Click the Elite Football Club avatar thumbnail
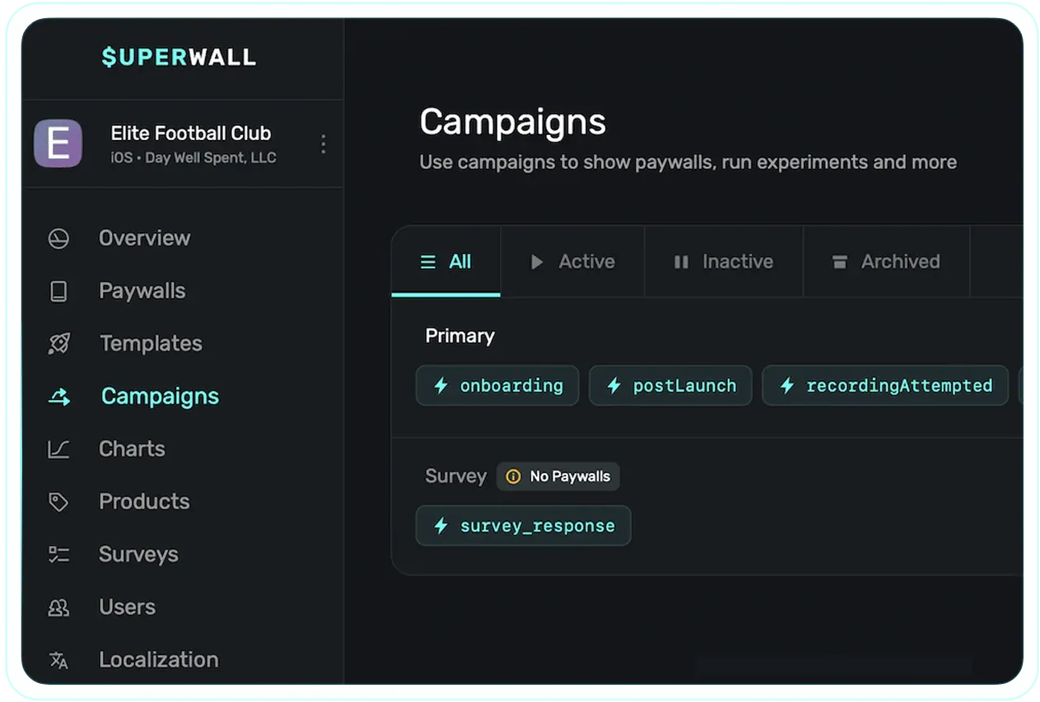 58,143
